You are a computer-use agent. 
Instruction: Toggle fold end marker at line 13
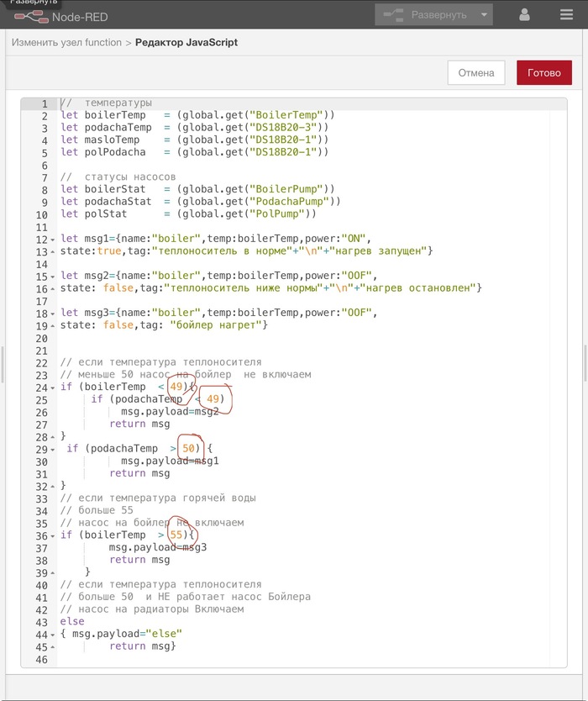pyautogui.click(x=53, y=251)
